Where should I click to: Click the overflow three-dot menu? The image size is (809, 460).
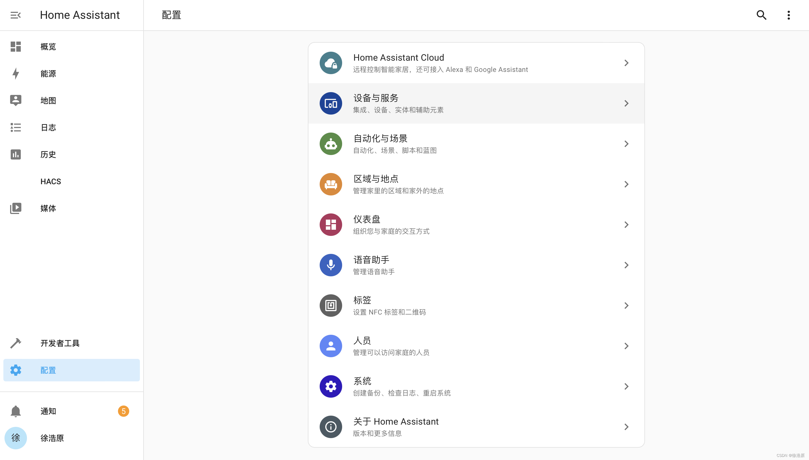point(788,15)
